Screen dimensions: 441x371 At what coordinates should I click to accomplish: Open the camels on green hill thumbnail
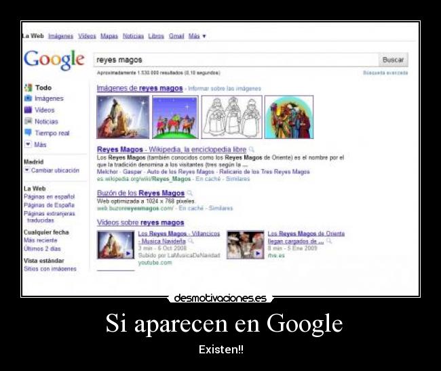pos(175,117)
